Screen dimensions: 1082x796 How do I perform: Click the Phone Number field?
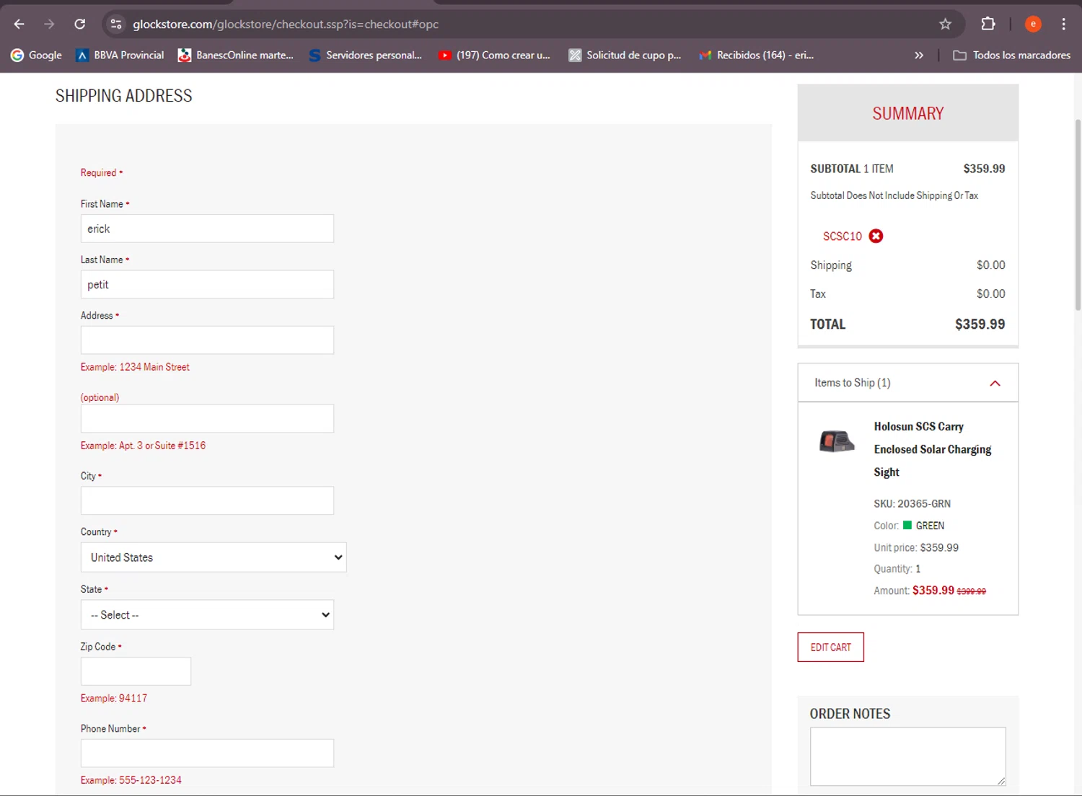pyautogui.click(x=207, y=753)
